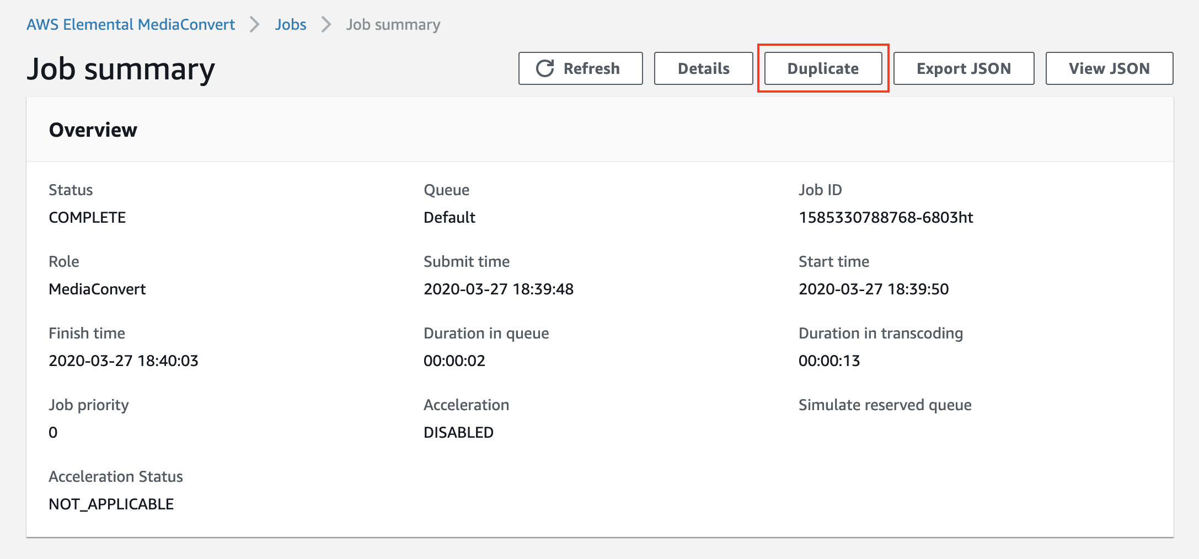Image resolution: width=1199 pixels, height=559 pixels.
Task: Click the Overview section header
Action: [93, 130]
